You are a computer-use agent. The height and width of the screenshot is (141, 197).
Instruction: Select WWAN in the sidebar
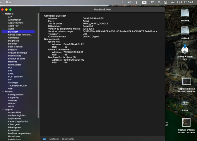coord(12,103)
